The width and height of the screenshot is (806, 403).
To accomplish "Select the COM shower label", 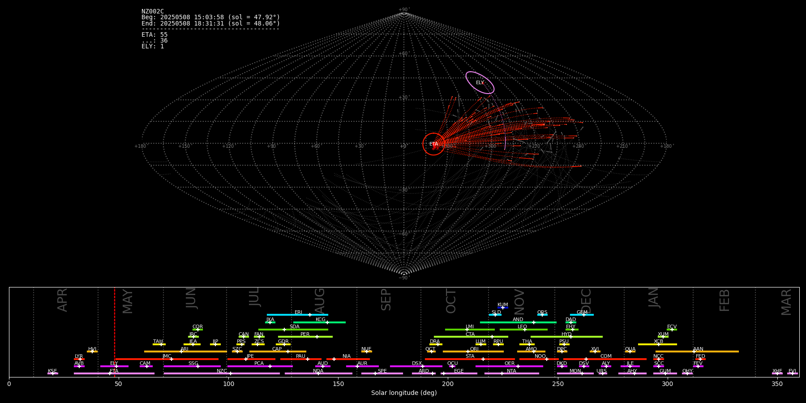I will (606, 356).
